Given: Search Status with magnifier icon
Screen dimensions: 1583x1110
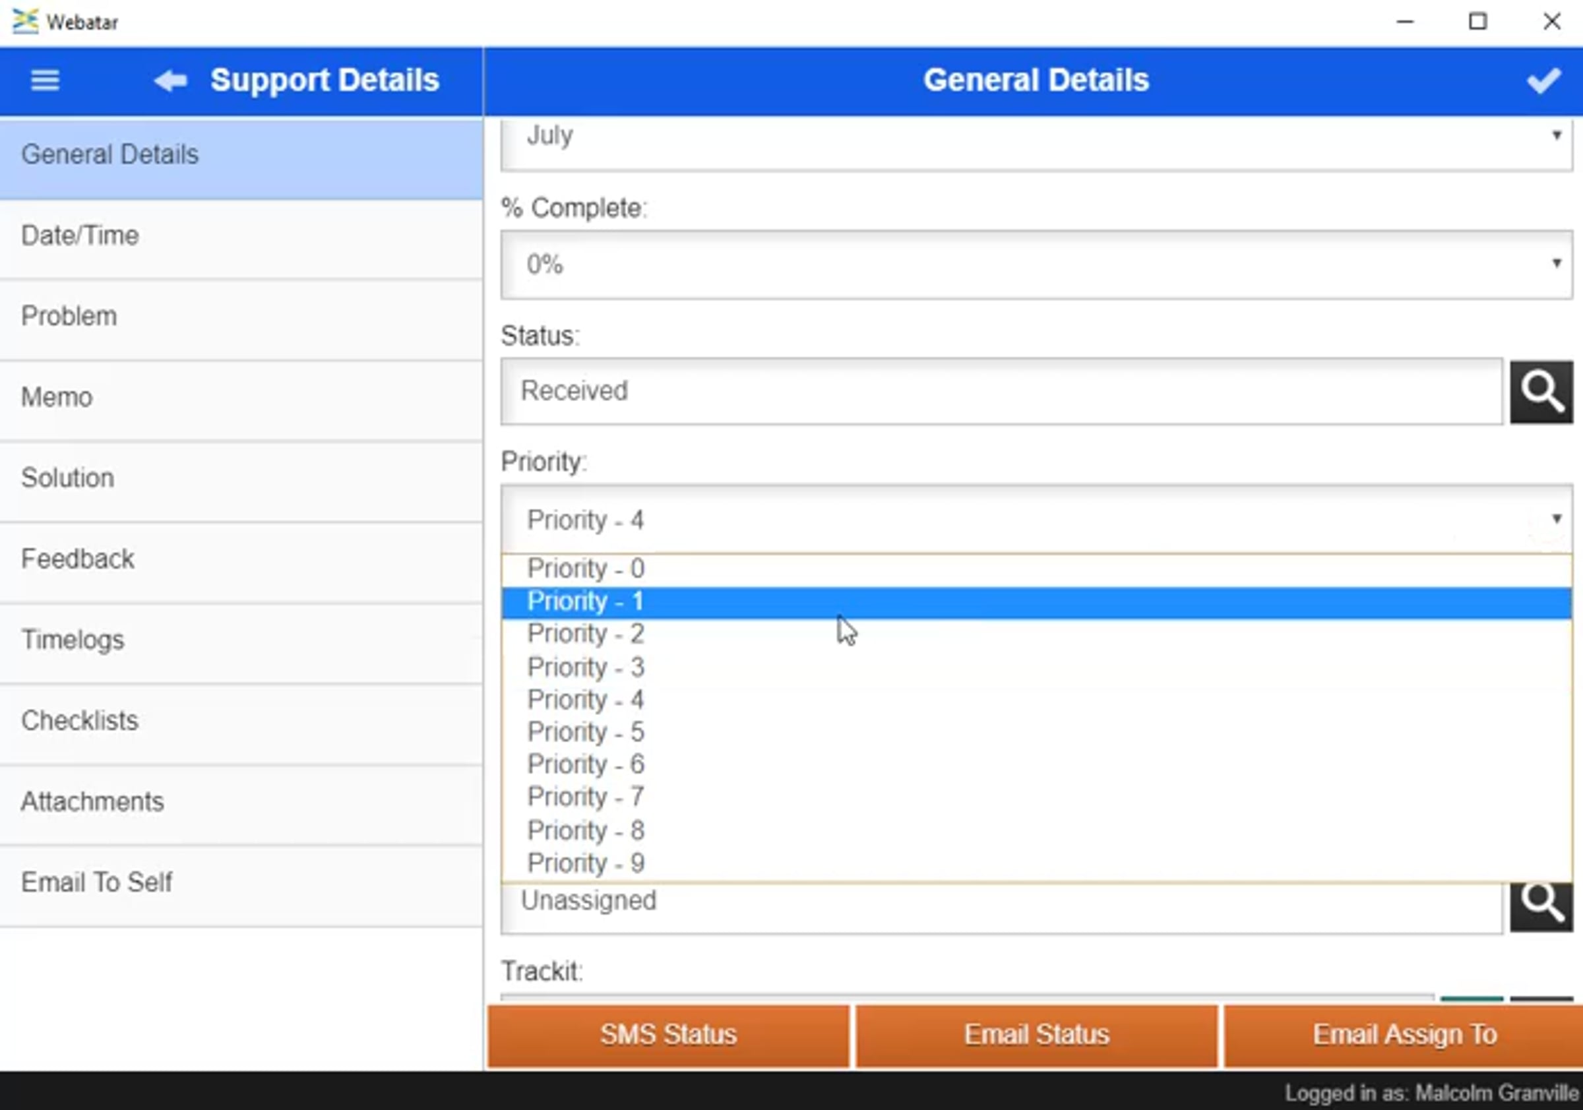Looking at the screenshot, I should click(1541, 392).
